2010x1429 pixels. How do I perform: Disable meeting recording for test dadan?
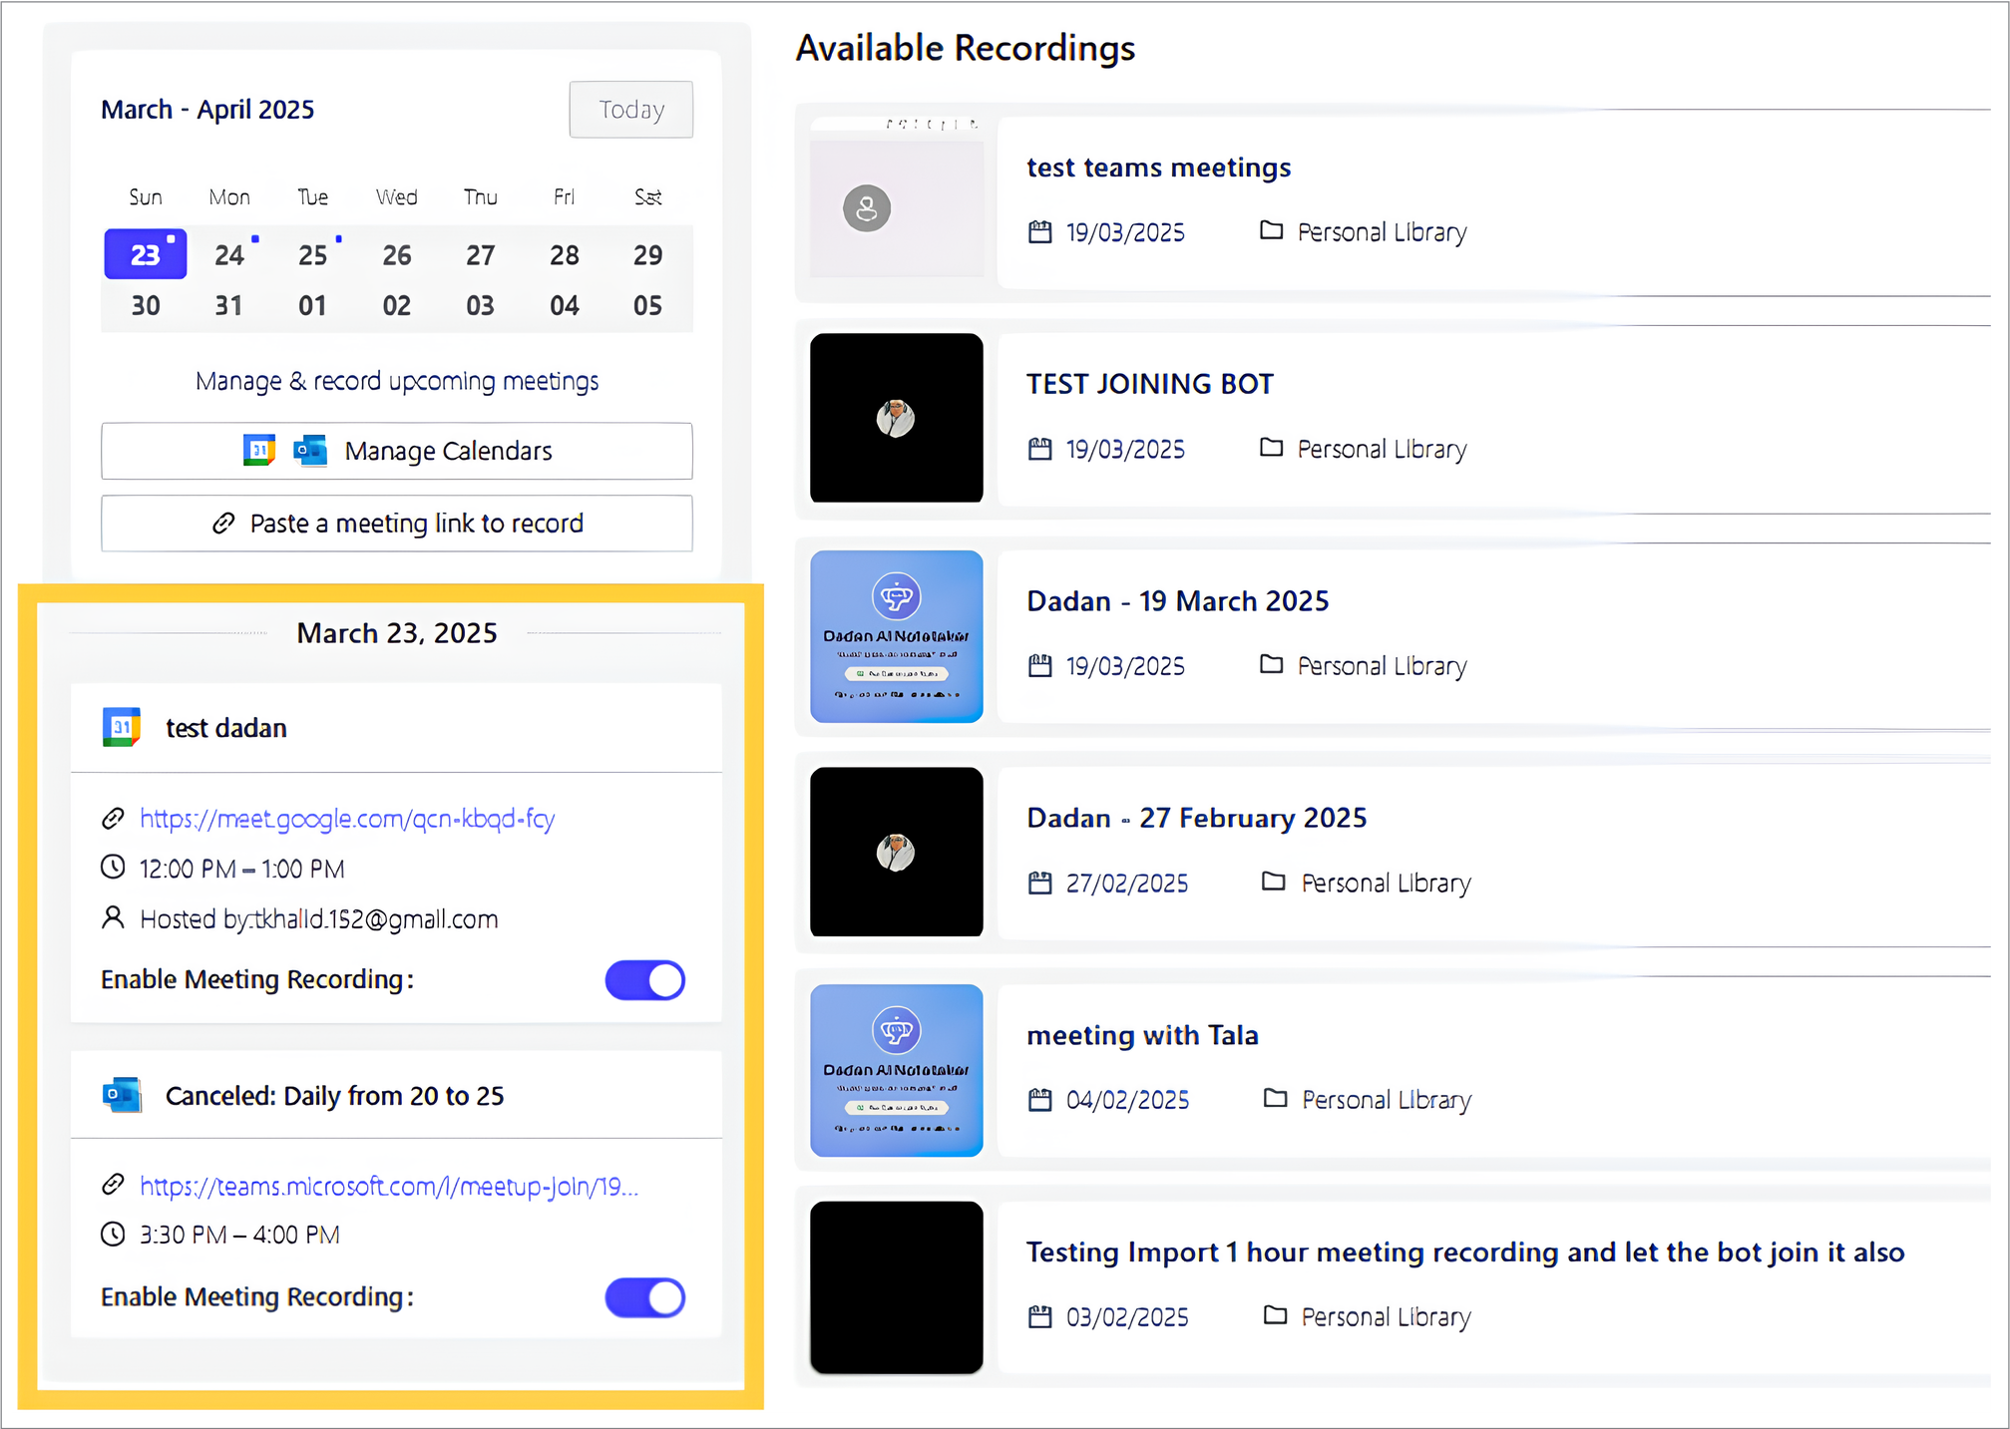tap(644, 980)
